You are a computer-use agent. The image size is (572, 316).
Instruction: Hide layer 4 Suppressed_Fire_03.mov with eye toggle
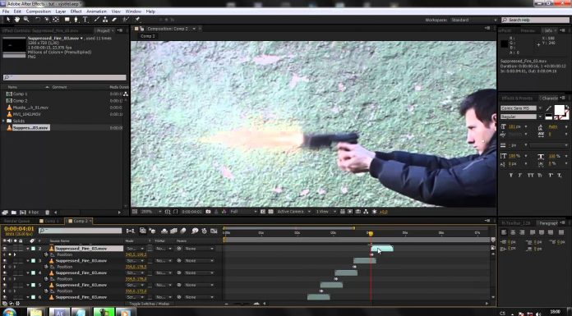pyautogui.click(x=5, y=273)
